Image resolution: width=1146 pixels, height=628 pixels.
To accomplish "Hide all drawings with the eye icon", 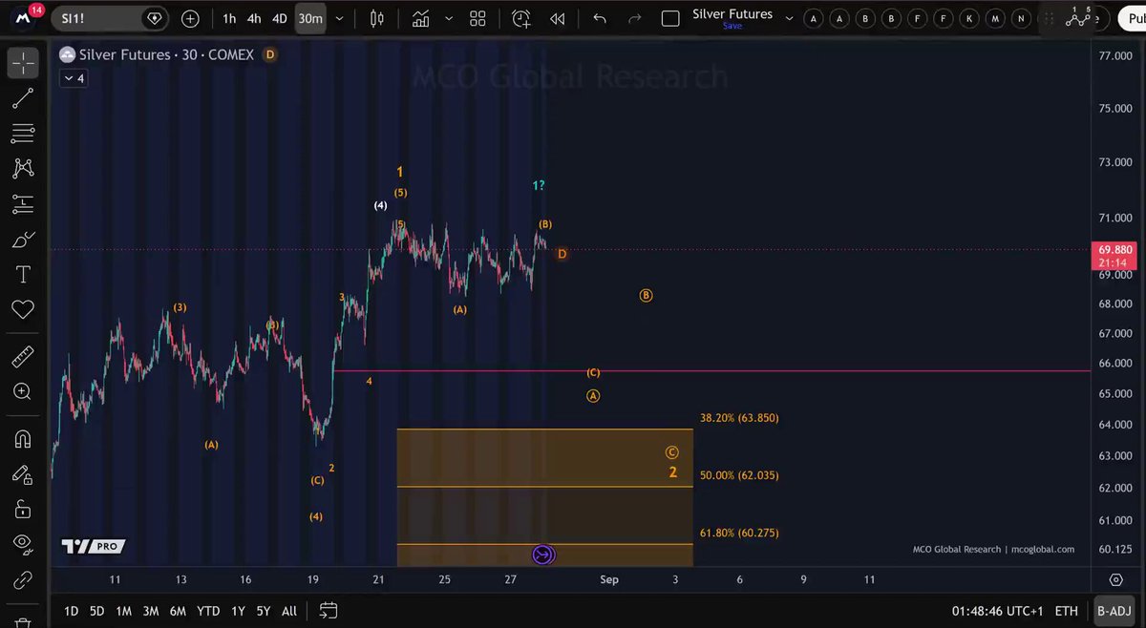I will [23, 544].
